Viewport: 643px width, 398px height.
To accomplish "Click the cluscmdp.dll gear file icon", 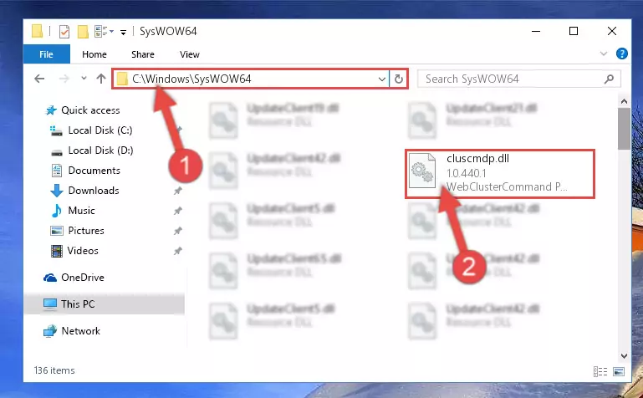I will [x=422, y=171].
